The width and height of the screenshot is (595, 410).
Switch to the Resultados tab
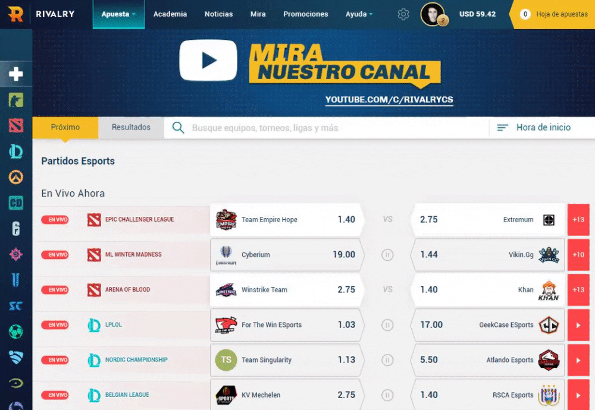click(x=131, y=128)
